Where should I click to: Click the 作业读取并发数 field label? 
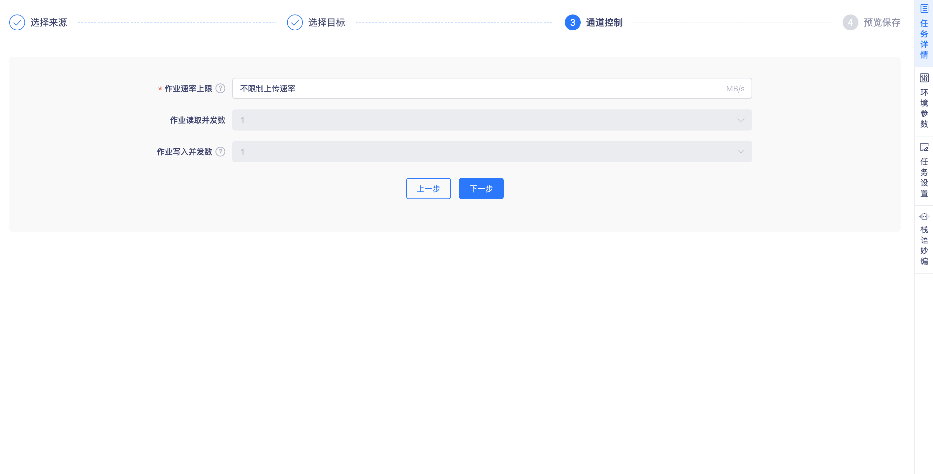(198, 120)
